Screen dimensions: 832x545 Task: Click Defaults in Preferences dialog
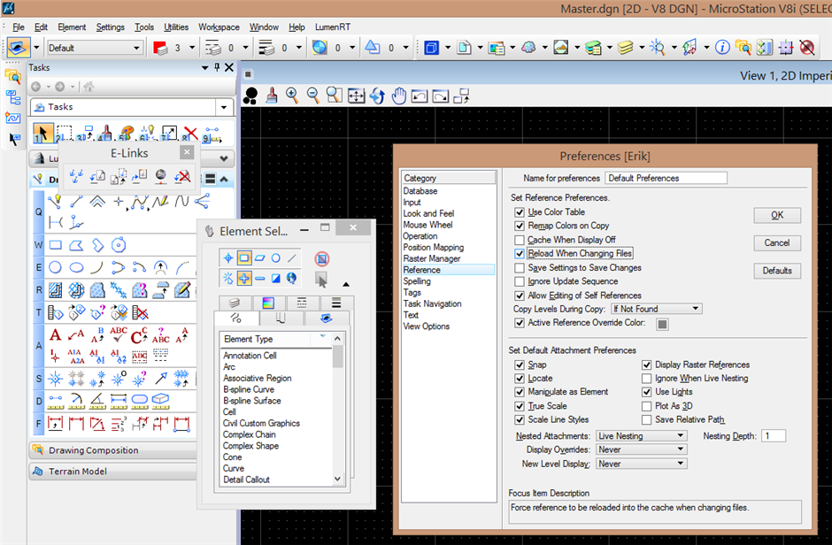[777, 271]
